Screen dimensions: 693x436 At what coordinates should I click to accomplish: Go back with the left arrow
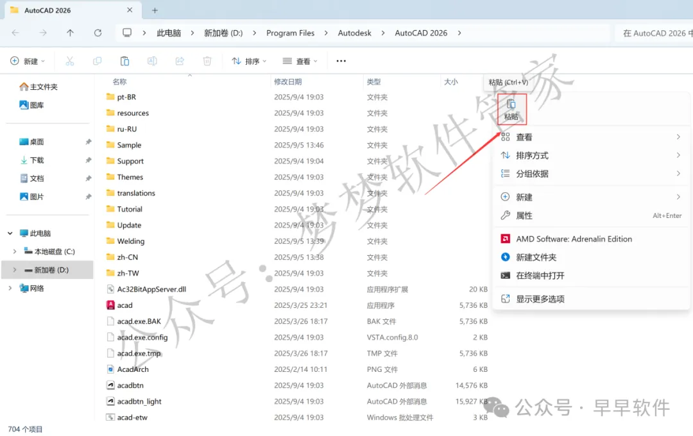point(15,33)
